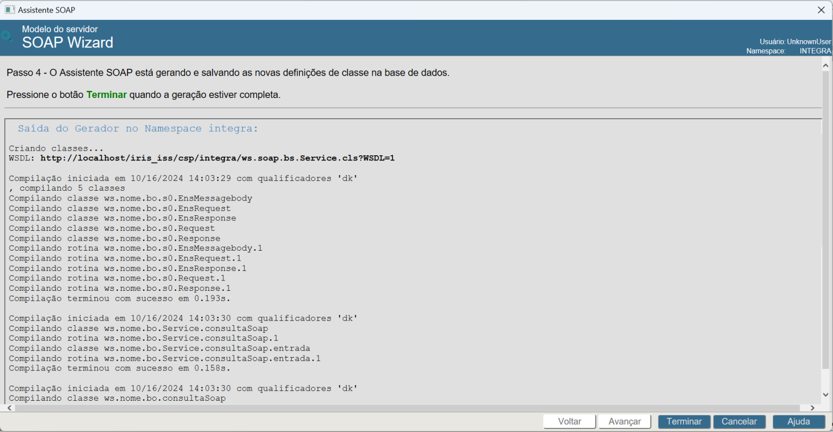Image resolution: width=833 pixels, height=432 pixels.
Task: Click the INTEGRA namespace label in header
Action: pyautogui.click(x=815, y=51)
